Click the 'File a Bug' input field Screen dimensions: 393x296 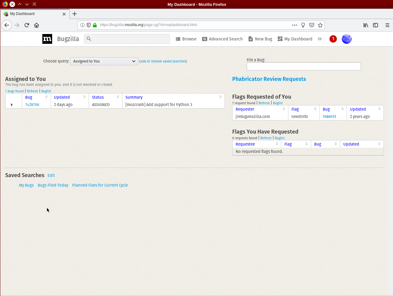click(x=303, y=66)
